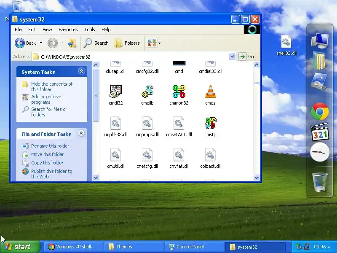The image size is (337, 253).
Task: Click the clusapi.dll file name
Action: [115, 71]
